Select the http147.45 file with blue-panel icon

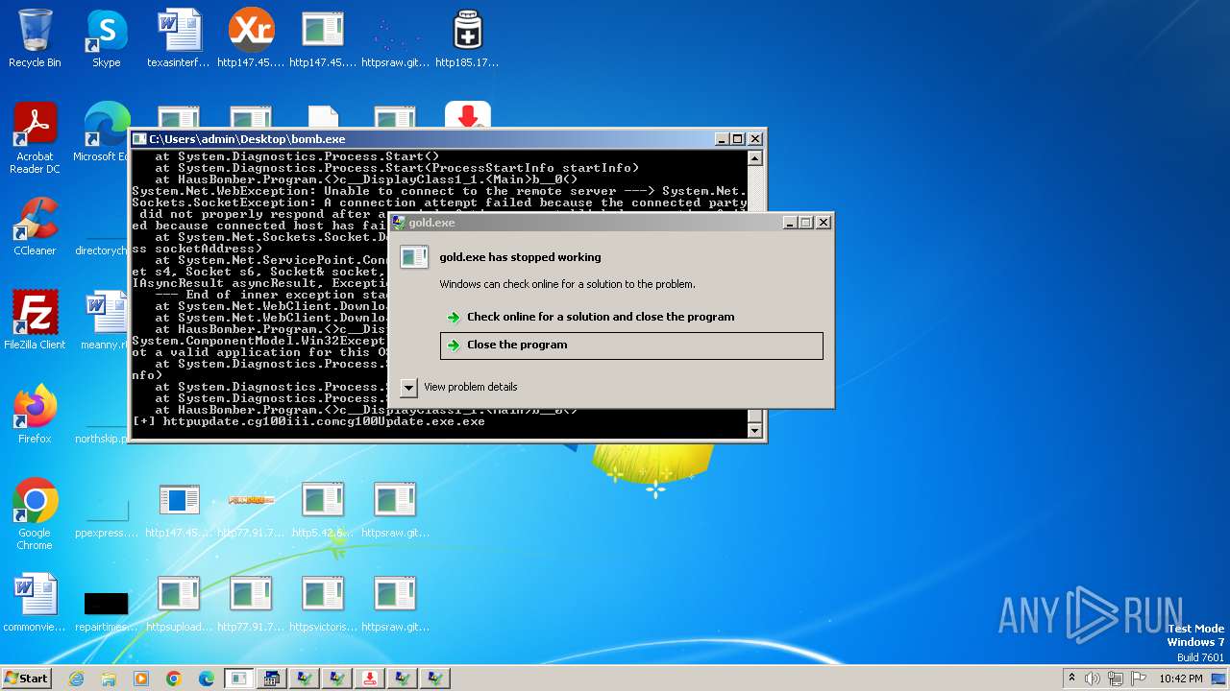pyautogui.click(x=179, y=510)
